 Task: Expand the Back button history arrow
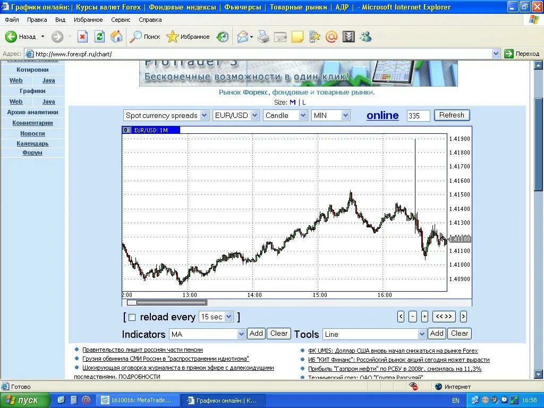42,37
